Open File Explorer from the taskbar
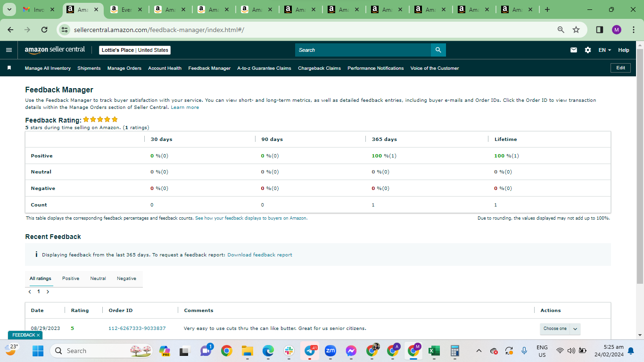 point(248,351)
